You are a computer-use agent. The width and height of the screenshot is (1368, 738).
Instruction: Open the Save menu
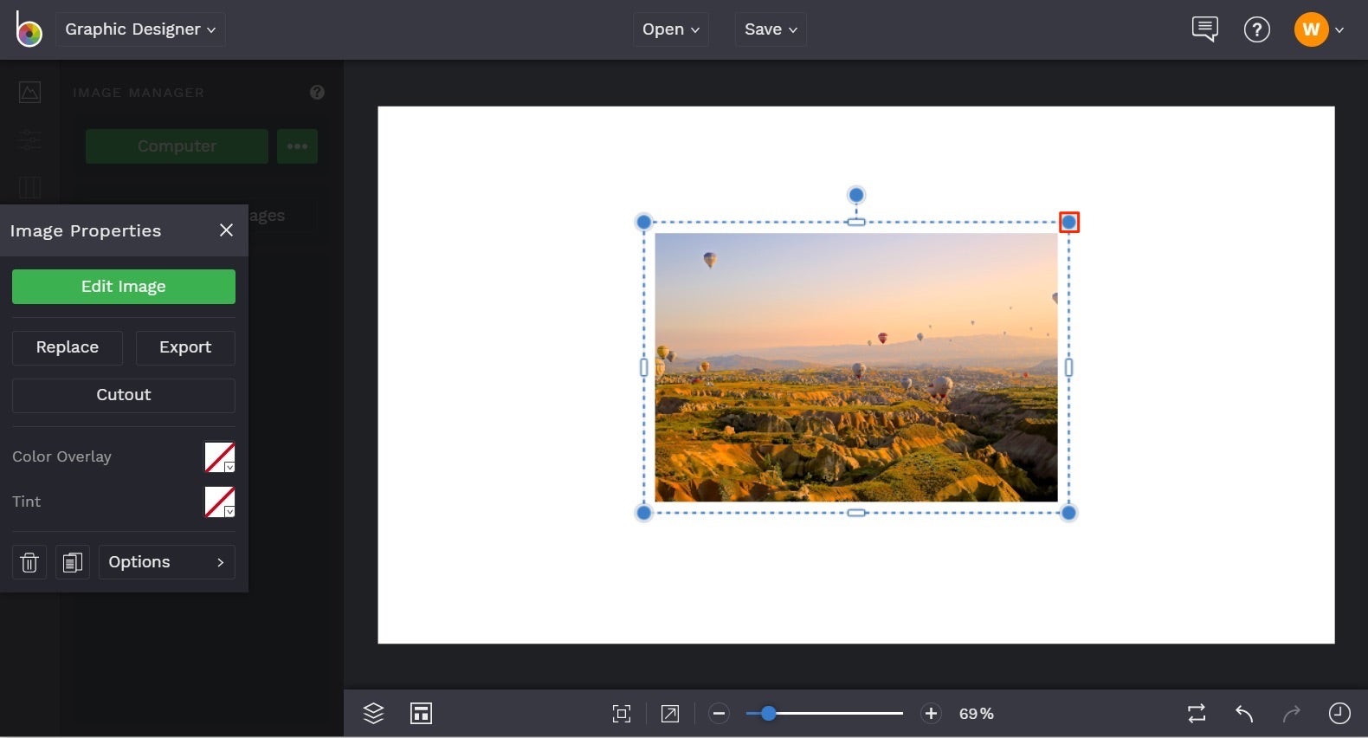[x=771, y=29]
